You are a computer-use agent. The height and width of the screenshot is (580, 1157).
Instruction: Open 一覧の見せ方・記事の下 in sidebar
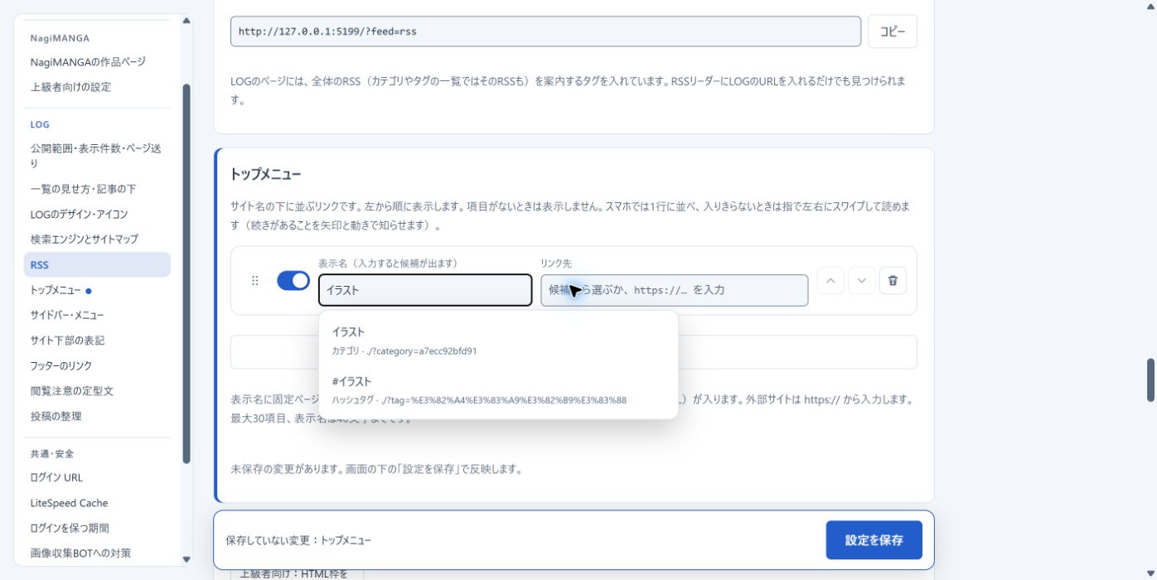pyautogui.click(x=97, y=189)
